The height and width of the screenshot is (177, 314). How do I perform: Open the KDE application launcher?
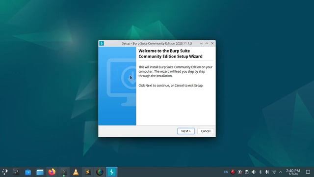coord(5,172)
